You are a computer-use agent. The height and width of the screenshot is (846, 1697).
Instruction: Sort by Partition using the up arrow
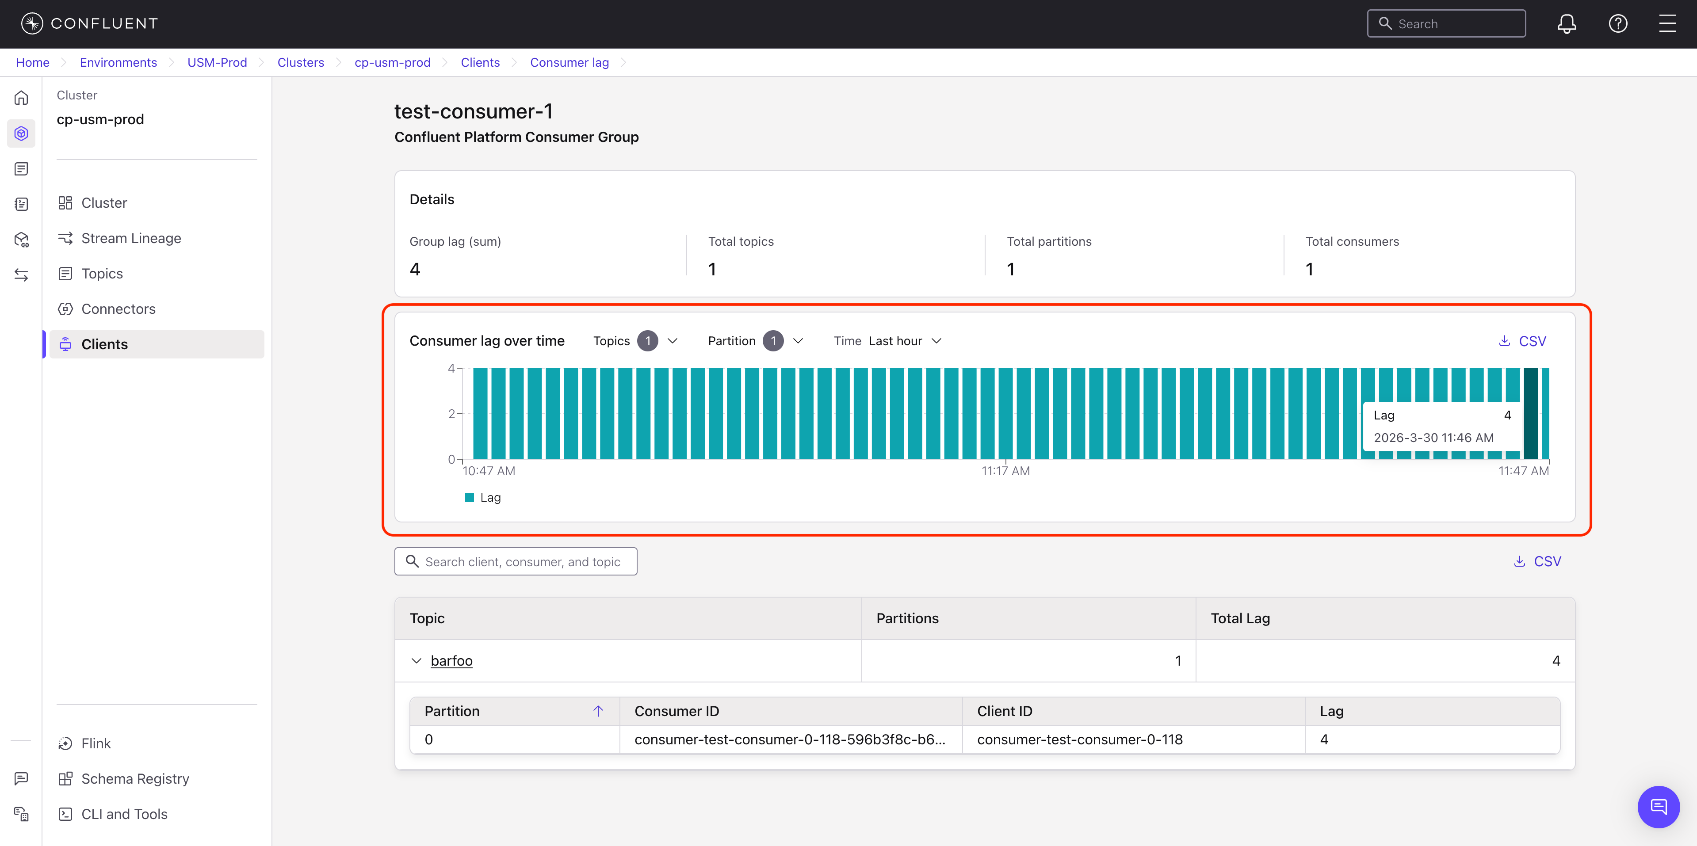point(597,711)
